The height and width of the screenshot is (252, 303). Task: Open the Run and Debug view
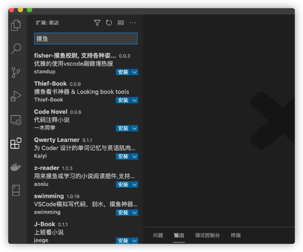coord(16,96)
